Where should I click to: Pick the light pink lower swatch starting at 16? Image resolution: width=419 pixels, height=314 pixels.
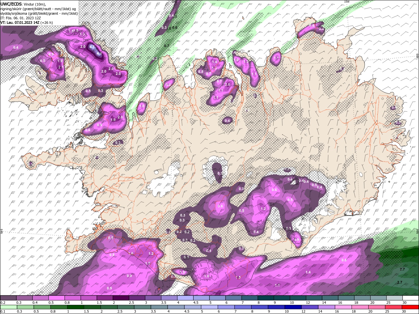[x=343, y=307]
